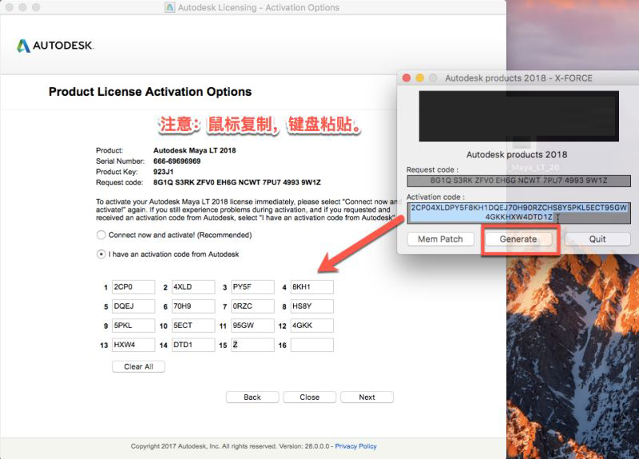
Task: Click activation code field 4 containing 8KH1
Action: pyautogui.click(x=312, y=287)
